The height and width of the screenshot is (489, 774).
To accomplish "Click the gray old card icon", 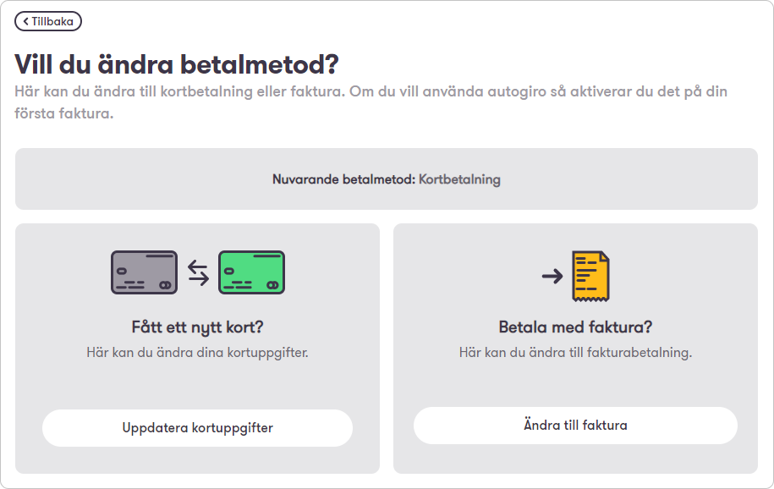I will pyautogui.click(x=144, y=272).
